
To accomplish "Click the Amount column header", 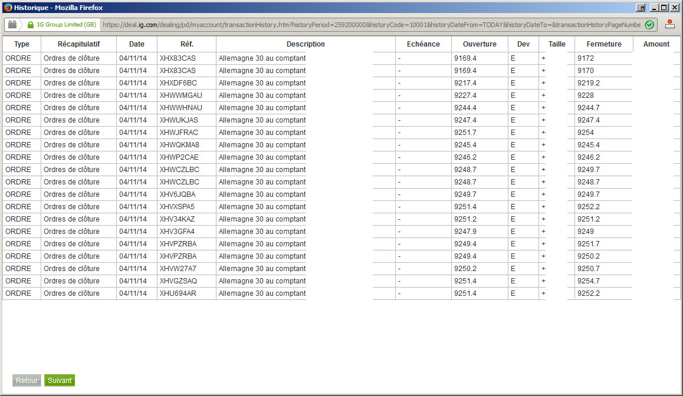I will click(x=656, y=44).
